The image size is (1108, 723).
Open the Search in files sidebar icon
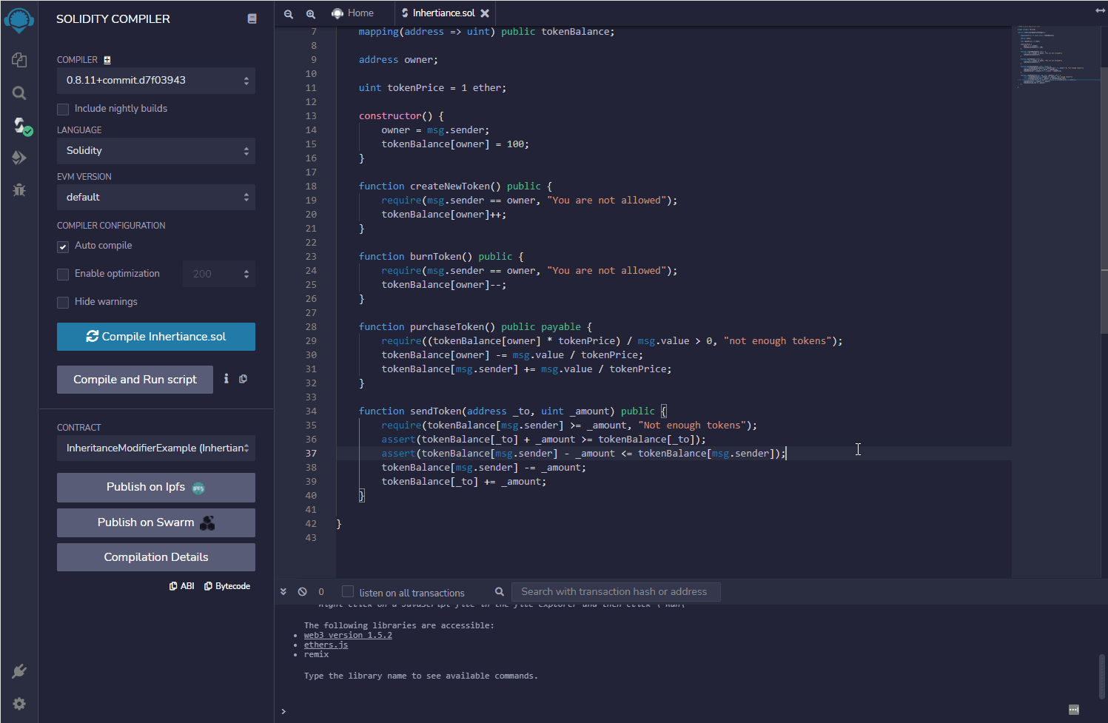click(19, 93)
